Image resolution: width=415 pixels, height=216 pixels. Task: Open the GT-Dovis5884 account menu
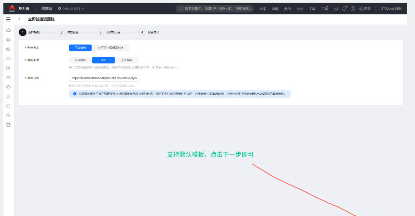pos(391,9)
